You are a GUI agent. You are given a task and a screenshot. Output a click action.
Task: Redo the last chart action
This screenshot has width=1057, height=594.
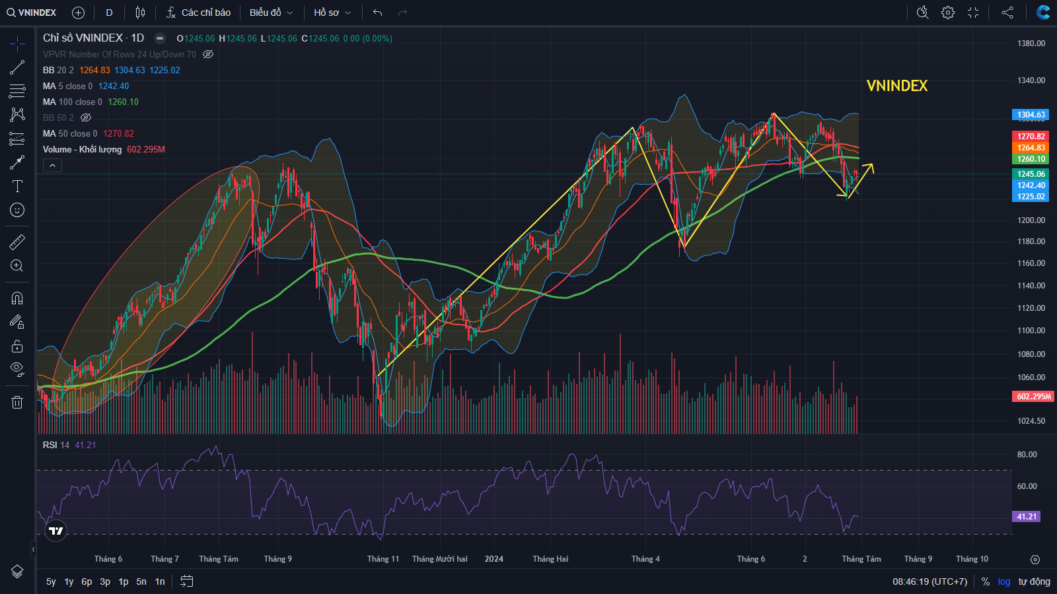(x=402, y=13)
